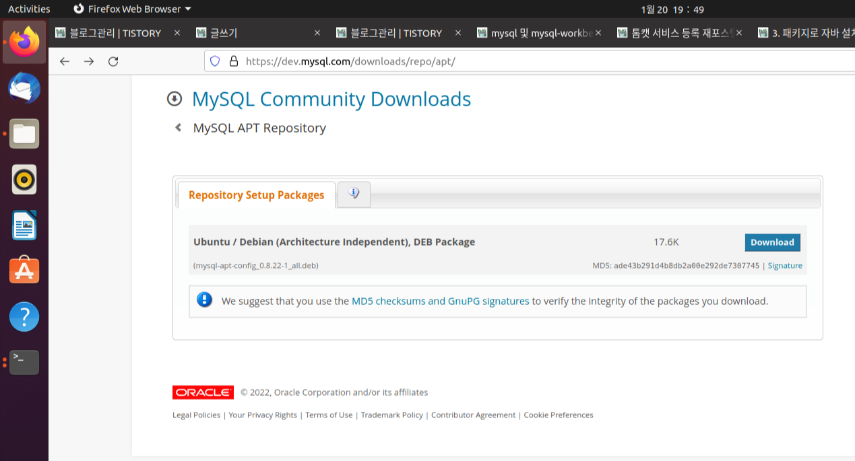This screenshot has height=461, width=855.
Task: Download the mysql-apt-config DEB package
Action: click(772, 242)
